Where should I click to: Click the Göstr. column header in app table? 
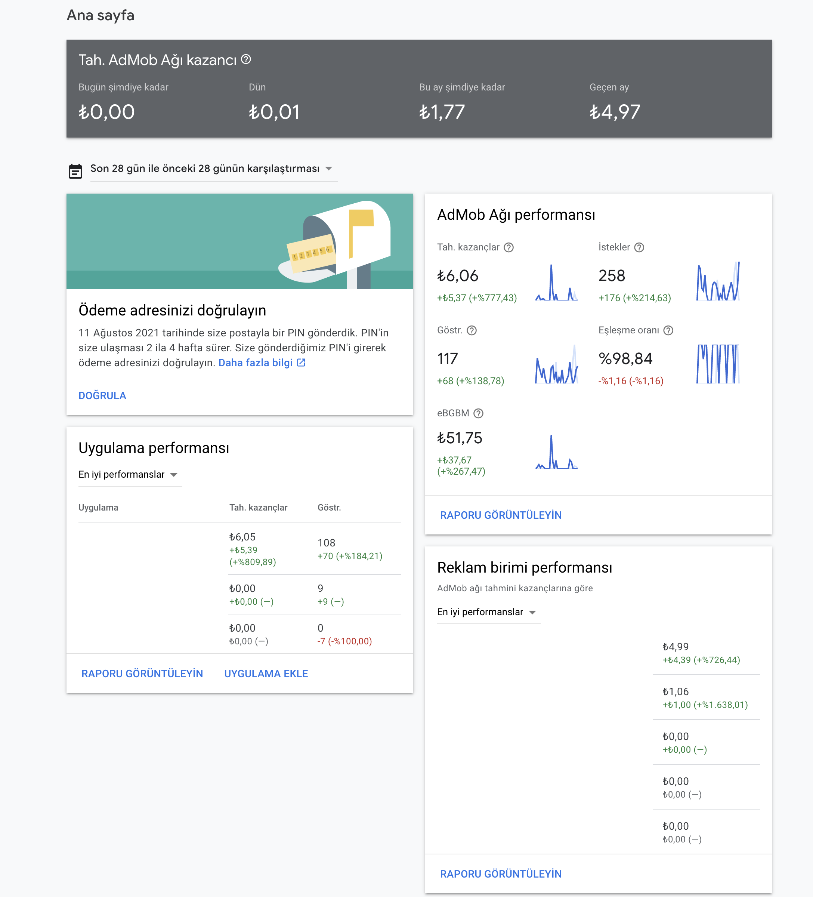coord(329,508)
